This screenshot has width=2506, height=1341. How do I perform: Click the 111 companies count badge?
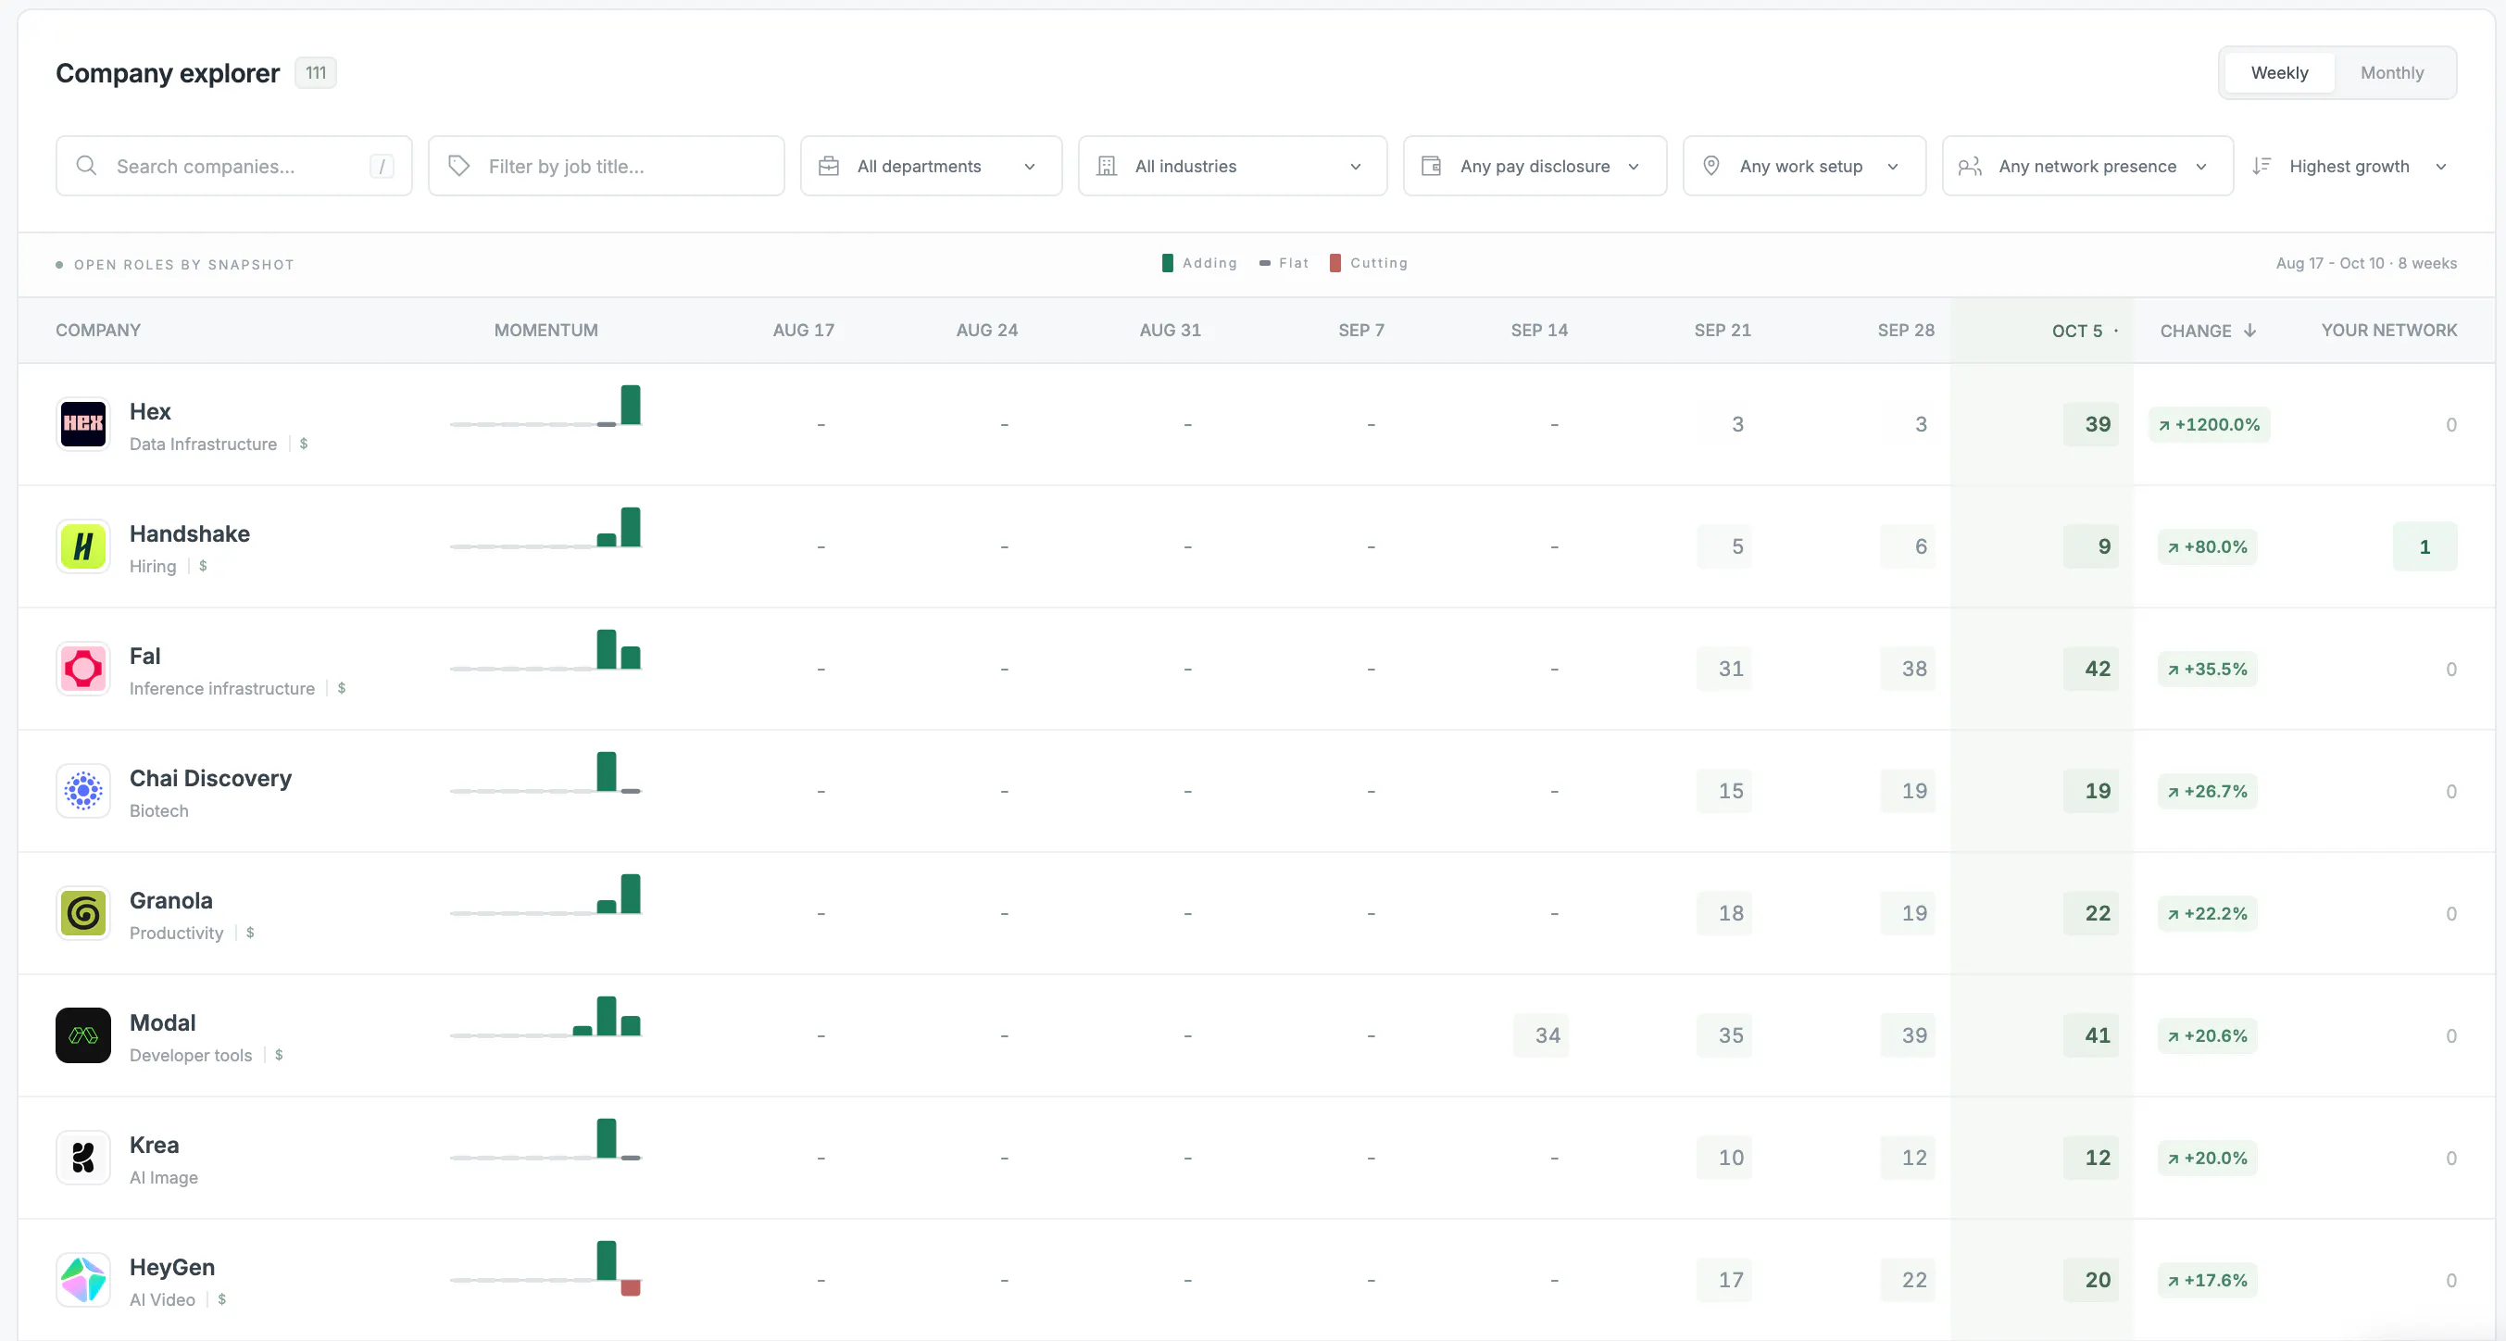[315, 73]
